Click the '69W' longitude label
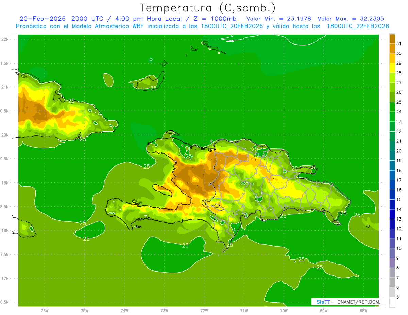Image resolution: width=408 pixels, height=315 pixels. pos(324,311)
